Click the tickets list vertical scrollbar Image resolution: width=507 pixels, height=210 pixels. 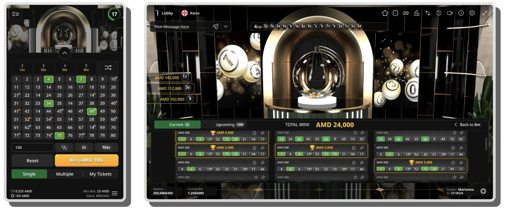click(x=486, y=144)
